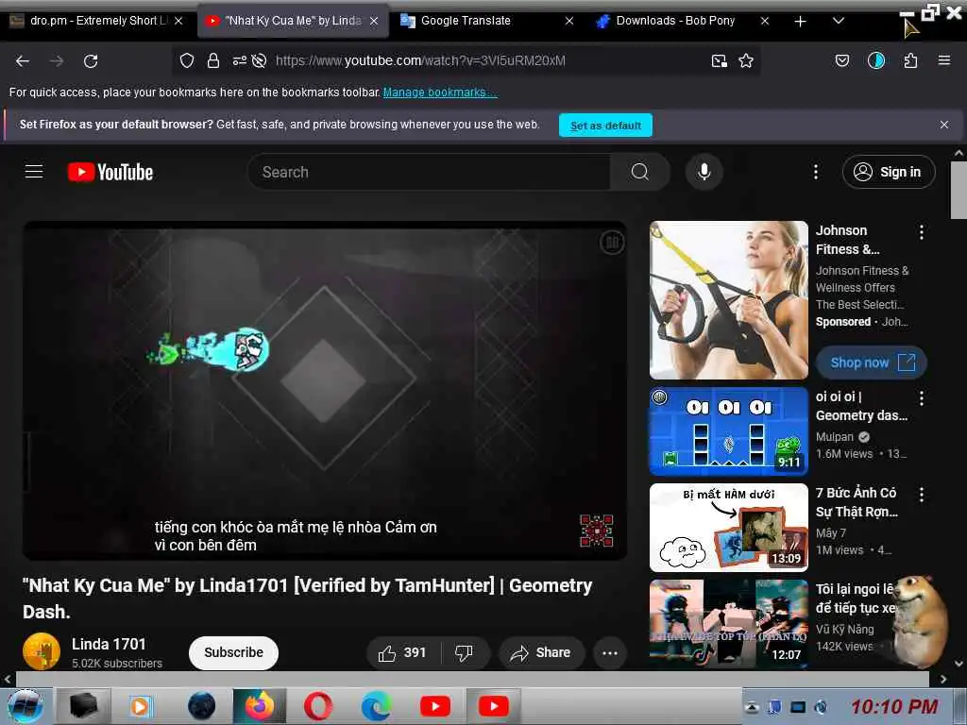Open the Linda 1701 channel name
This screenshot has height=725, width=967.
click(x=109, y=644)
